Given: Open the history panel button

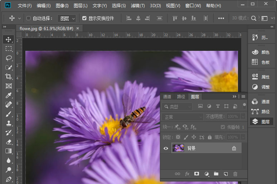Looking at the screenshot, I should point(261,38).
